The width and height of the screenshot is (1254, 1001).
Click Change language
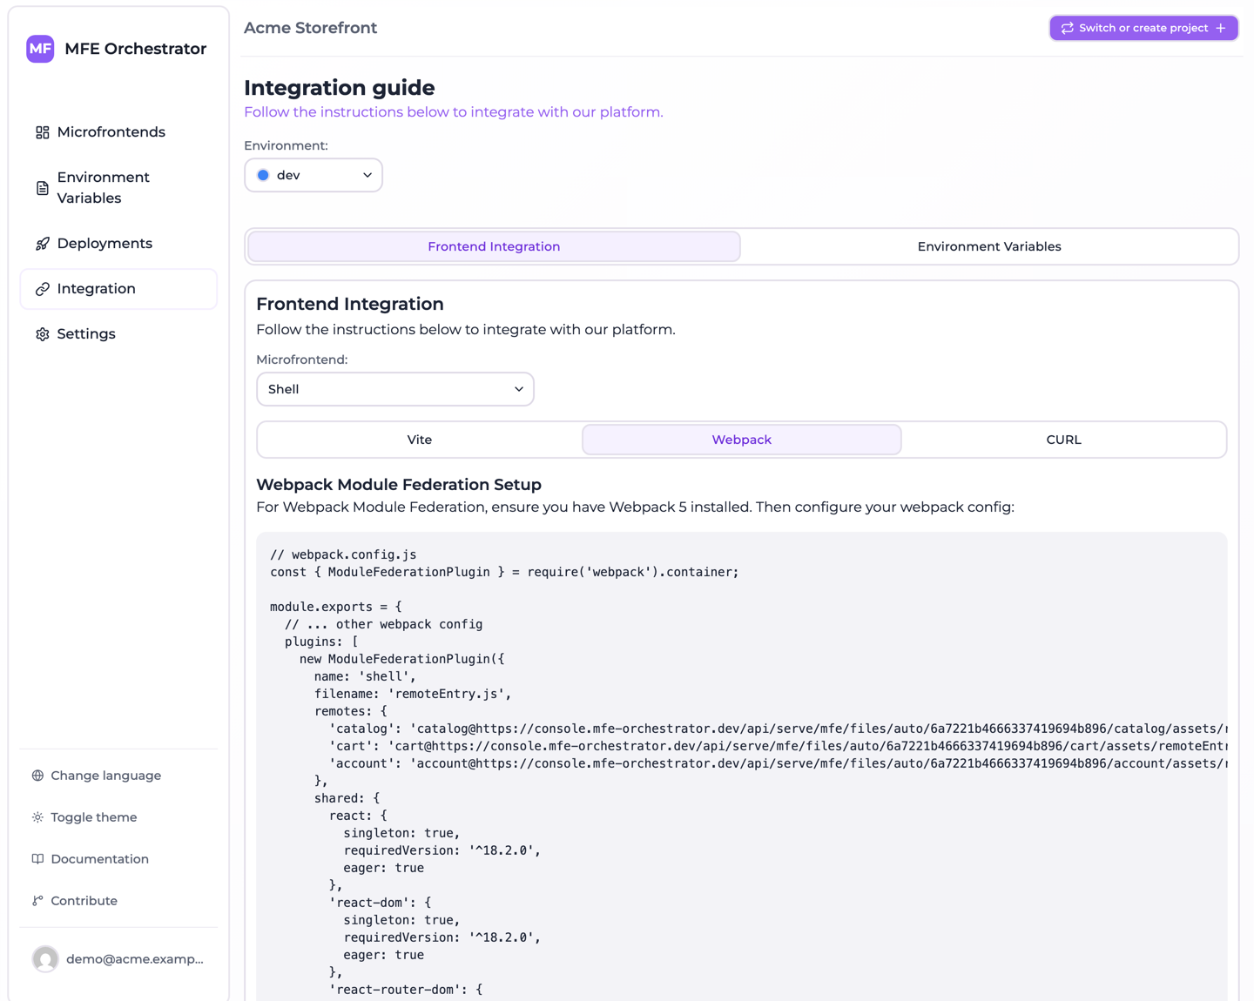click(118, 776)
